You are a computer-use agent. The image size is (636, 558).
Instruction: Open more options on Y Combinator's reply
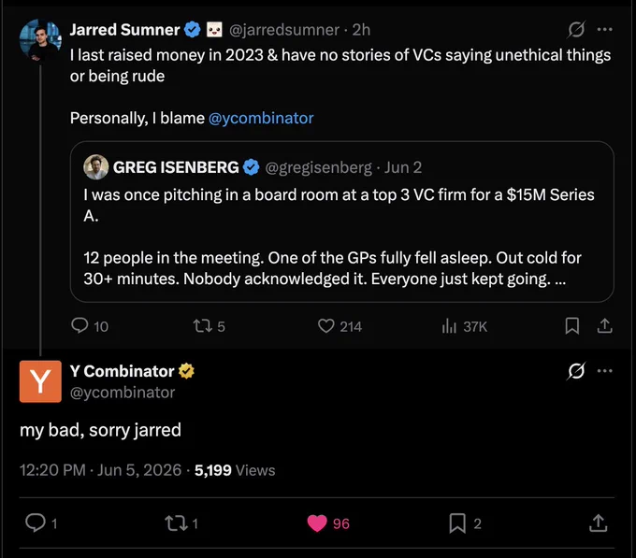(605, 371)
